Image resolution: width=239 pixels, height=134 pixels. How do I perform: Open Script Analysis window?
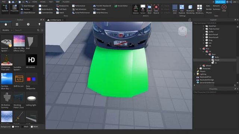point(46,9)
